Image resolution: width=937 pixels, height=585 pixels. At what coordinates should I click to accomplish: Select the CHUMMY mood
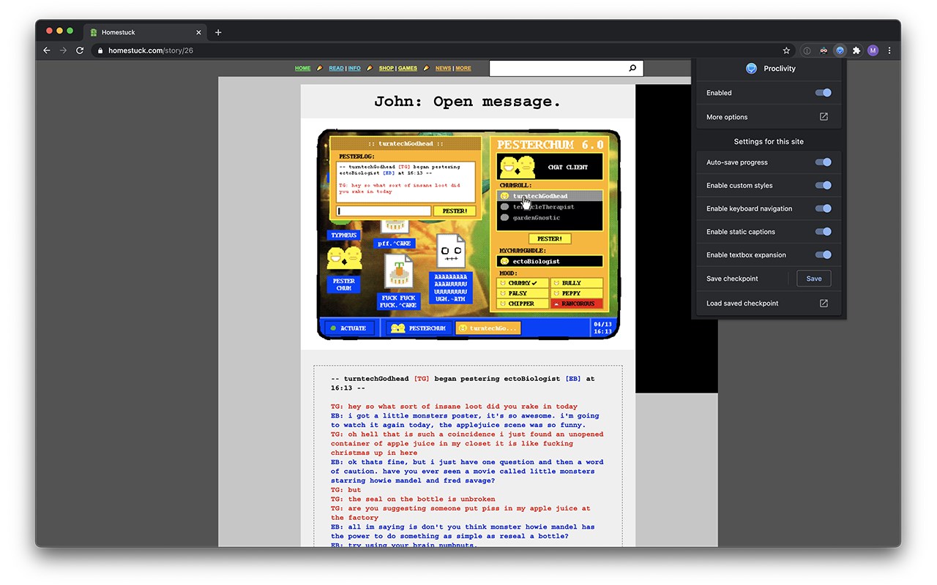pos(523,283)
